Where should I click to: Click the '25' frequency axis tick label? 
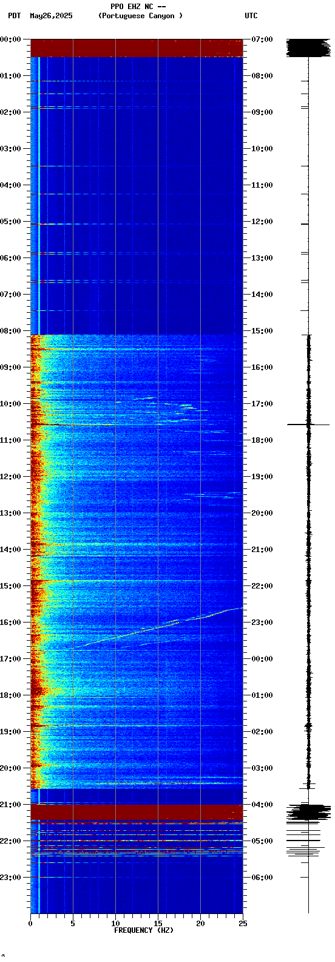[x=243, y=924]
